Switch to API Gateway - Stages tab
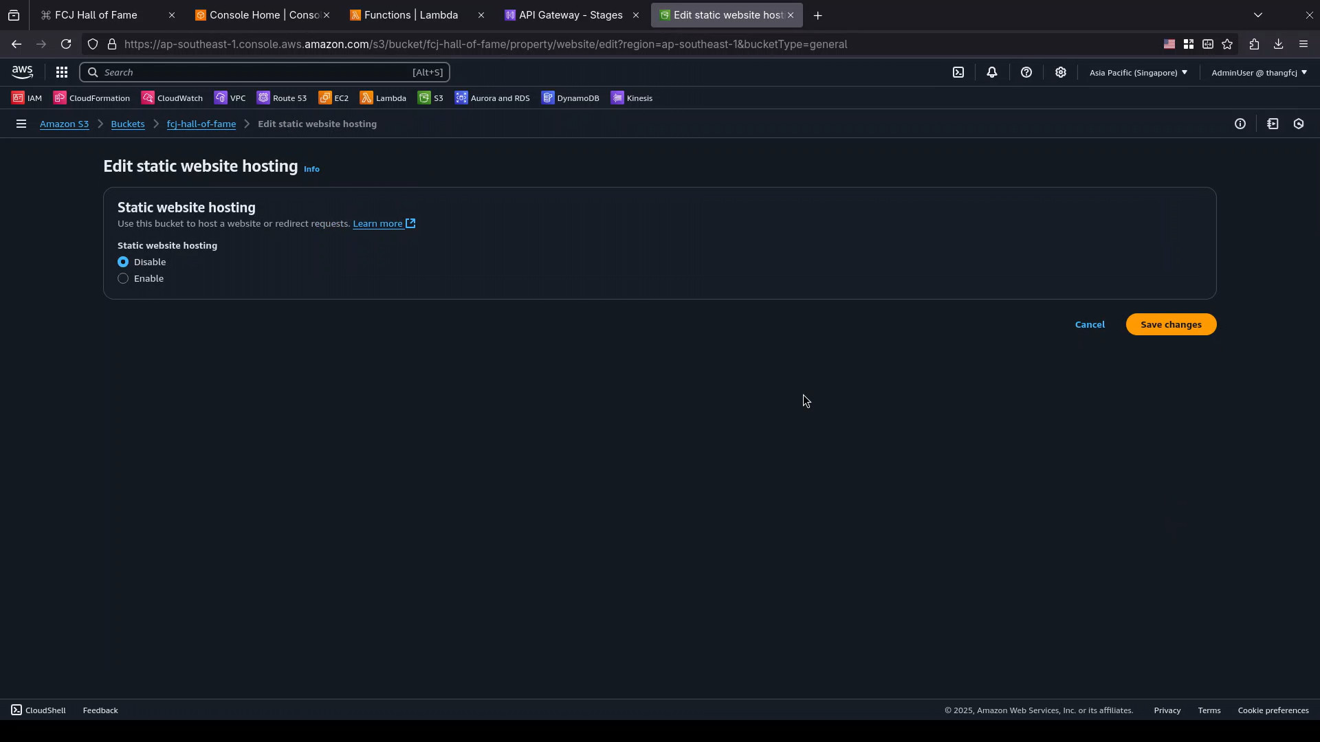This screenshot has height=742, width=1320. click(x=565, y=15)
